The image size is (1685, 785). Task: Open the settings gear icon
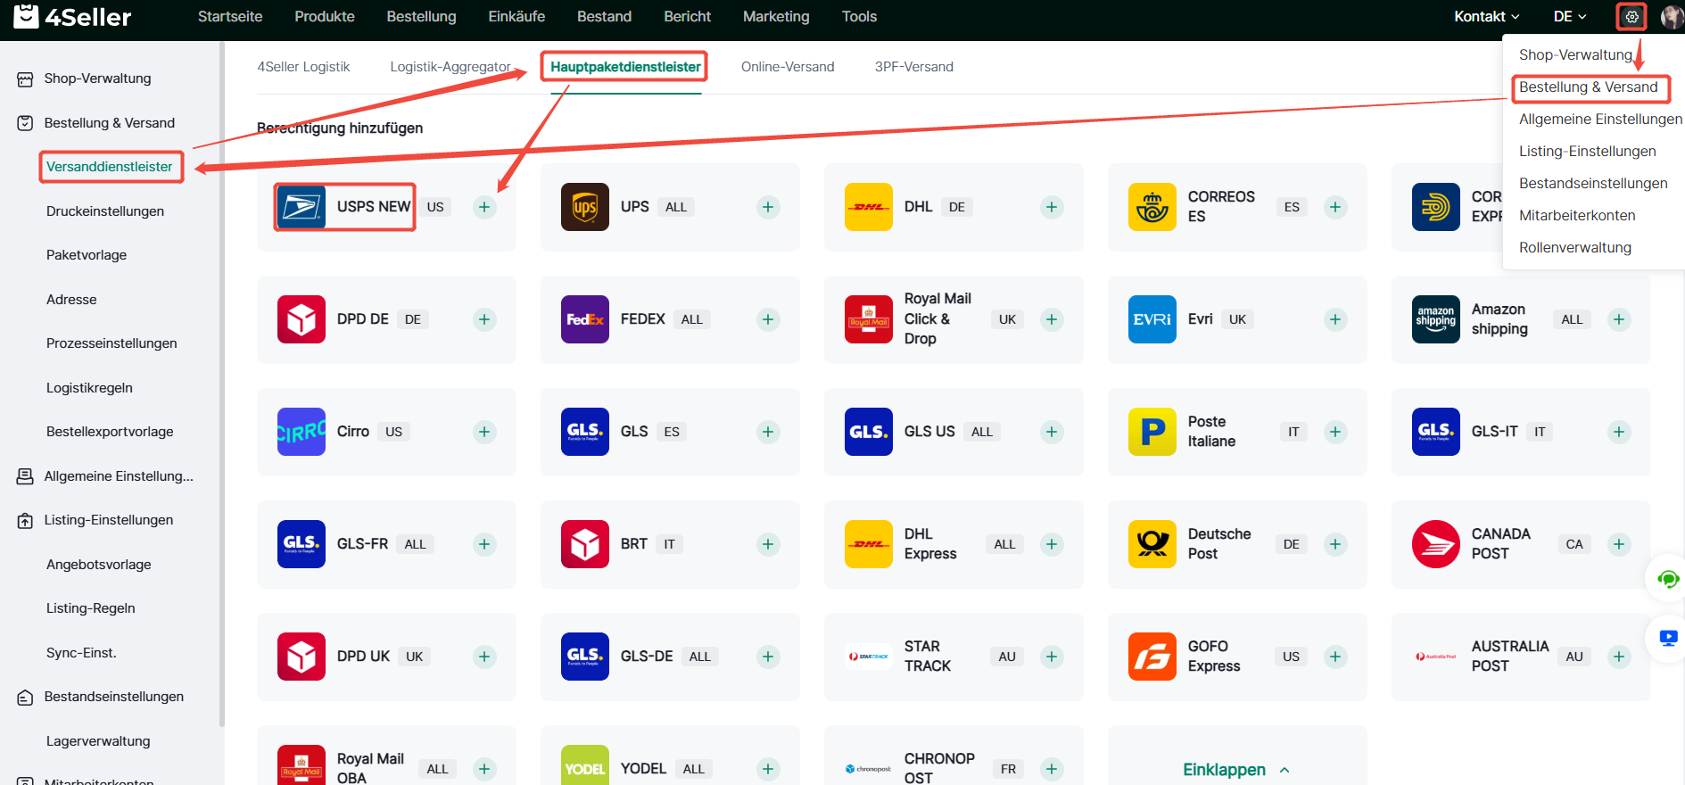click(x=1631, y=17)
